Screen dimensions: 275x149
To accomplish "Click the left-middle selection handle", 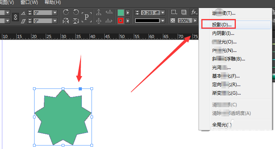I will pos(35,117).
